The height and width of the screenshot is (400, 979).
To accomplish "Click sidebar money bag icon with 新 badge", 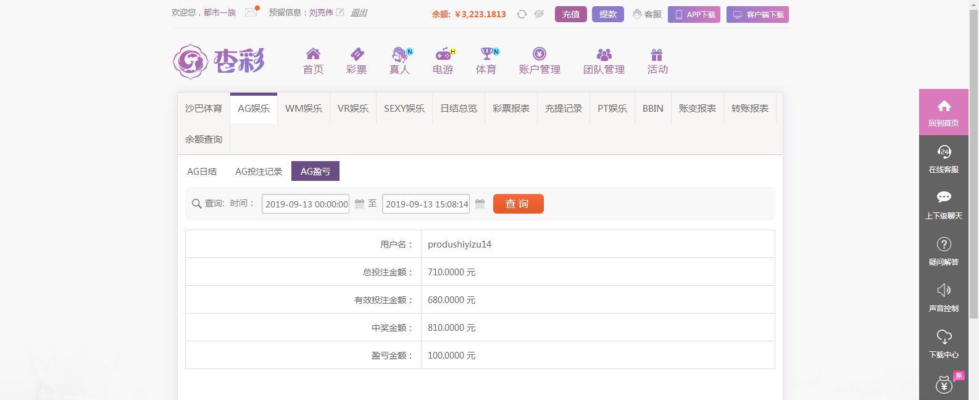I will point(944,385).
